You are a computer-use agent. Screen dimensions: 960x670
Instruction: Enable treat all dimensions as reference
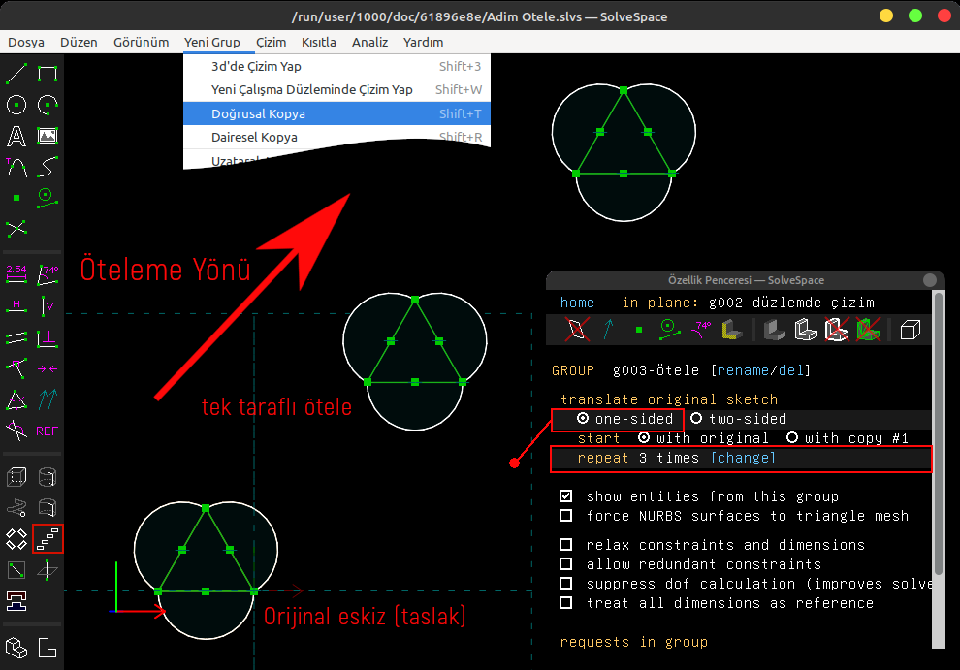pyautogui.click(x=566, y=603)
